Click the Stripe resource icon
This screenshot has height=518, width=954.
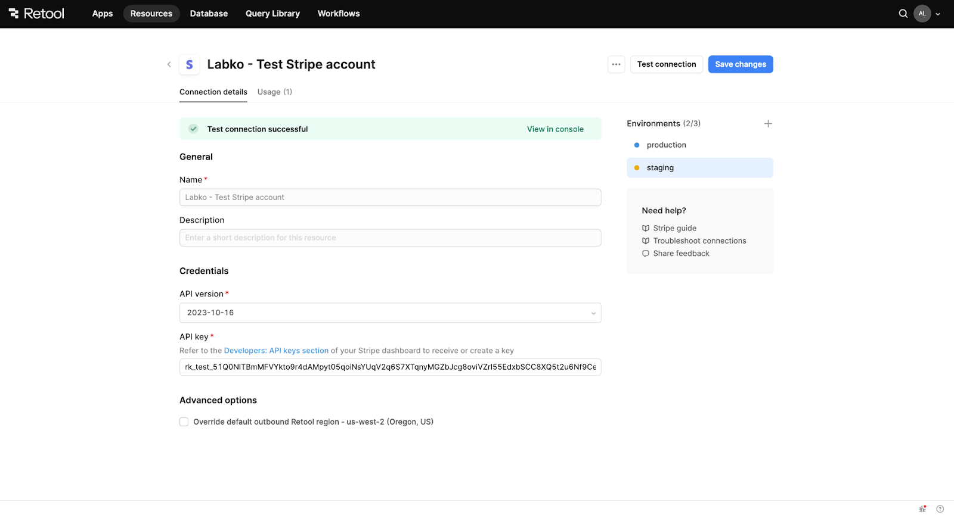[190, 64]
